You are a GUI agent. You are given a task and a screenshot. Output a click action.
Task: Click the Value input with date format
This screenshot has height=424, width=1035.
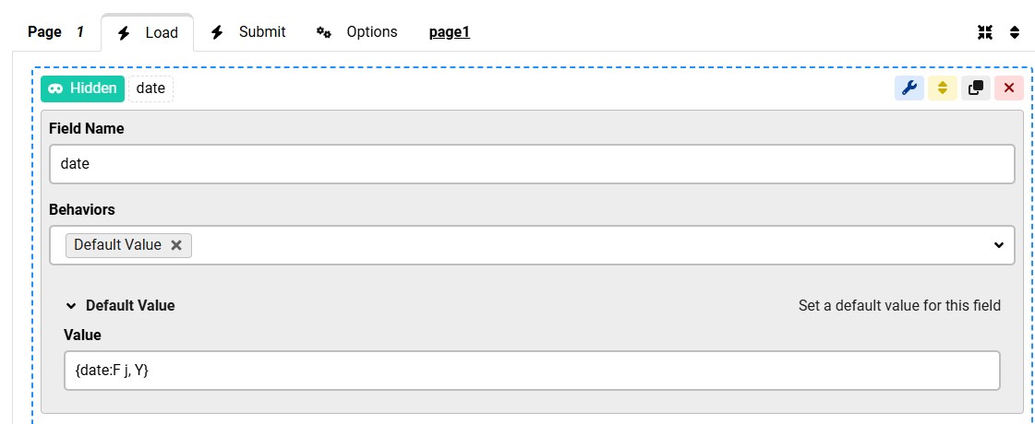(531, 371)
